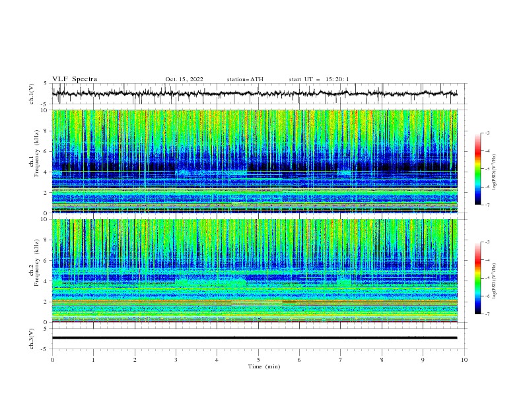Click time axis tick label "3"
This screenshot has height=404, width=523.
click(x=176, y=360)
